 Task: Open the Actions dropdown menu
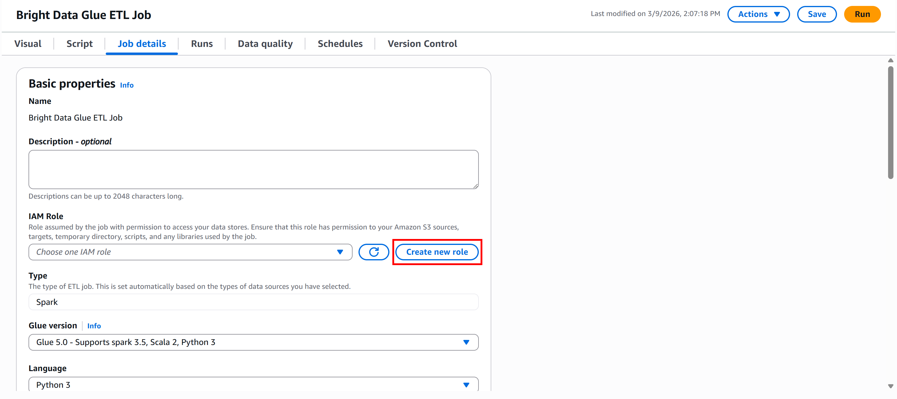tap(758, 14)
